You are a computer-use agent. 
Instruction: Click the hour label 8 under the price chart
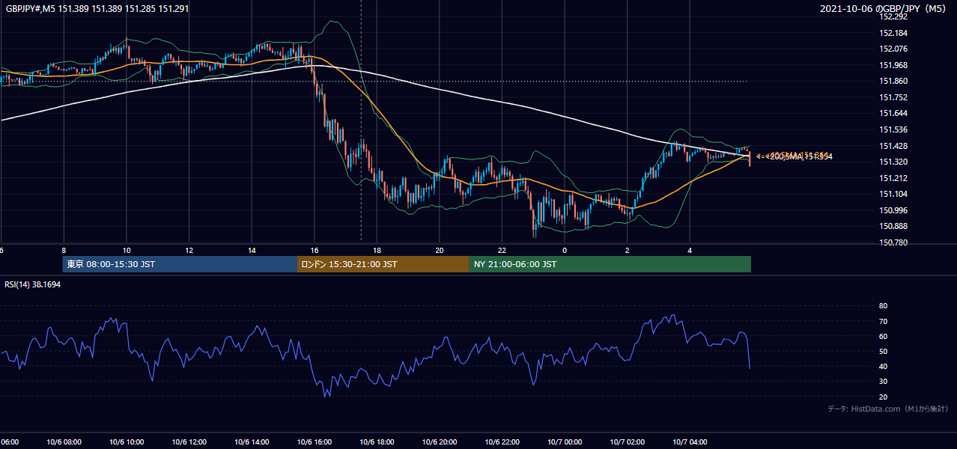(64, 251)
